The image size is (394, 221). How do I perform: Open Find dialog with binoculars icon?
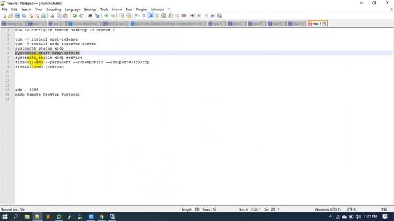pyautogui.click(x=90, y=15)
